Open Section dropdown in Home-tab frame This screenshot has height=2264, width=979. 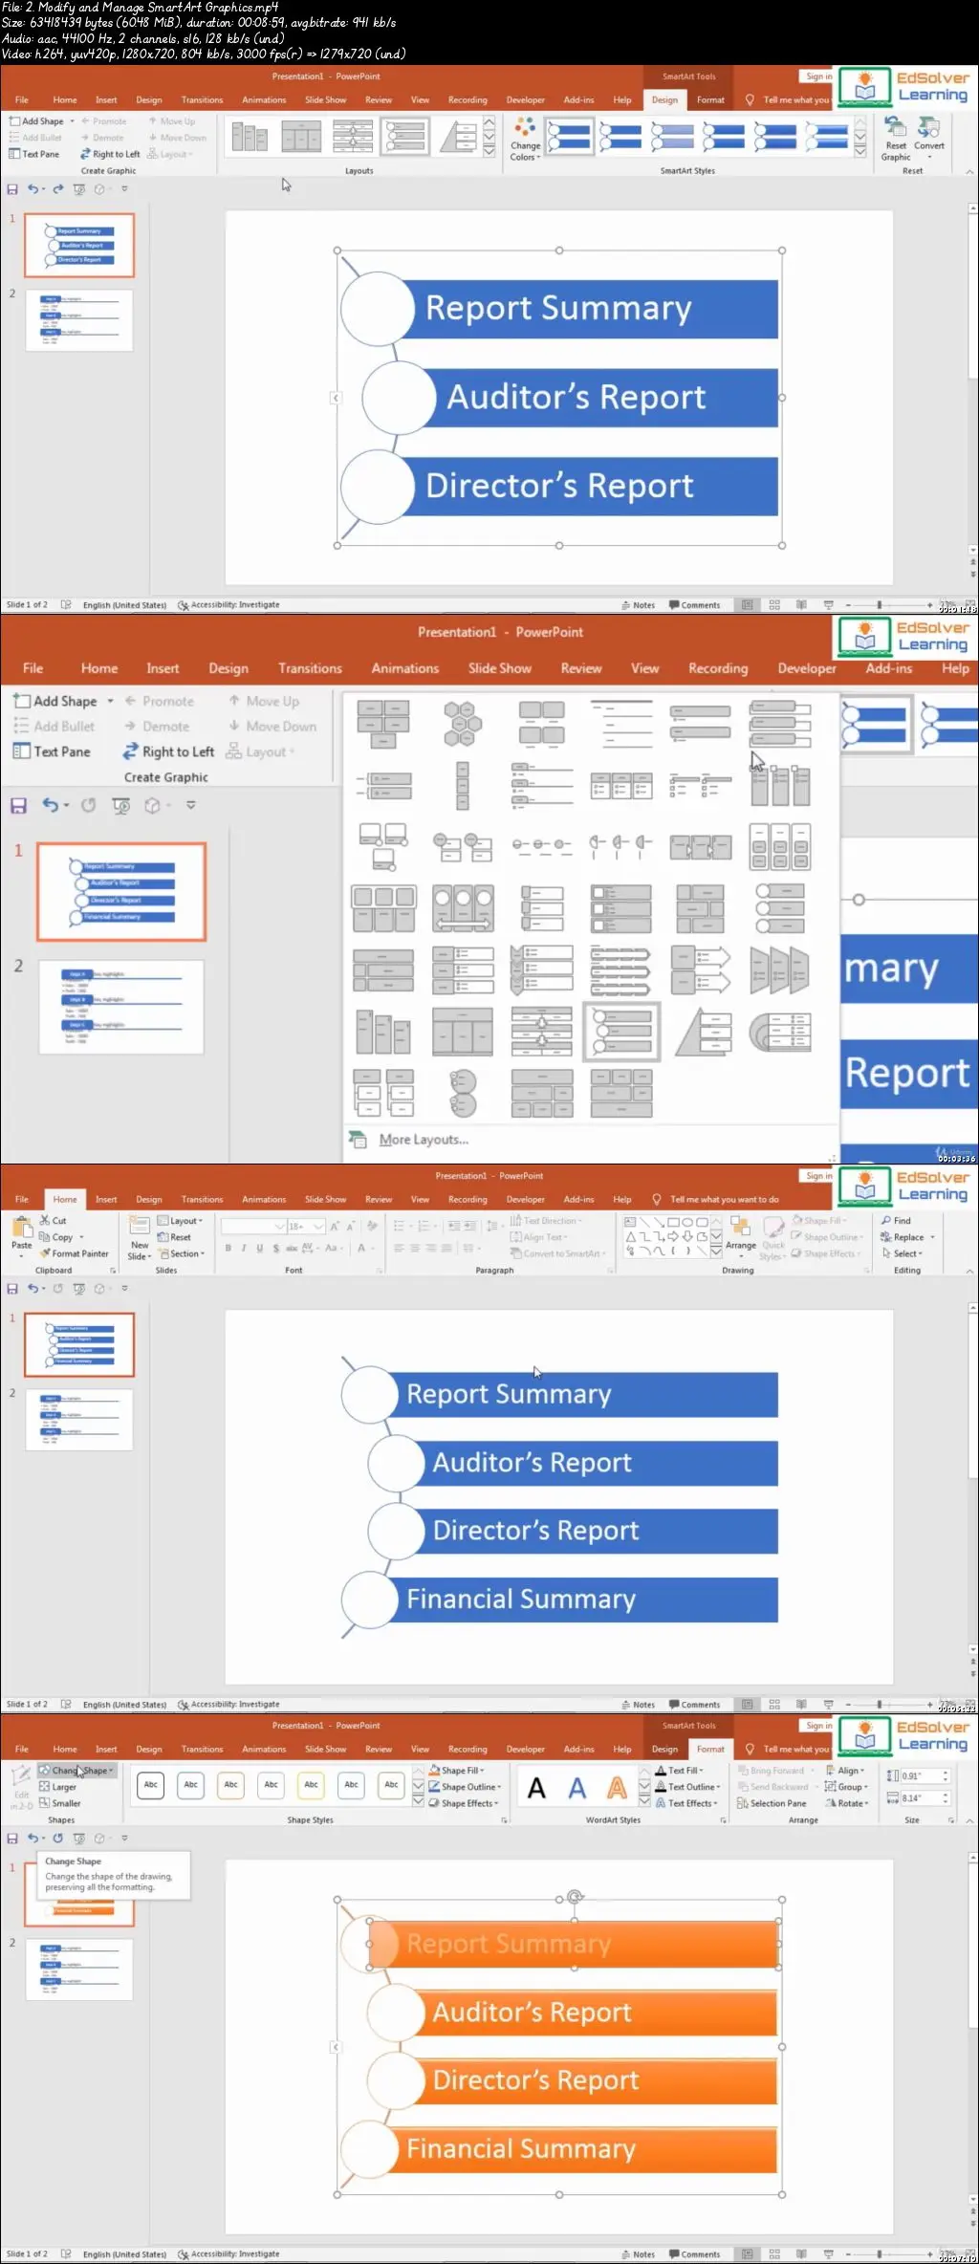[181, 1253]
